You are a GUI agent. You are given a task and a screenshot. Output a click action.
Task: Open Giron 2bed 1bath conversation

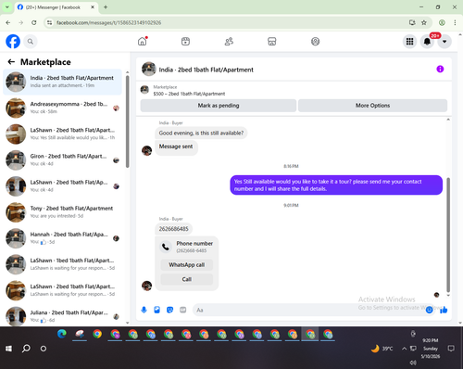(x=63, y=160)
